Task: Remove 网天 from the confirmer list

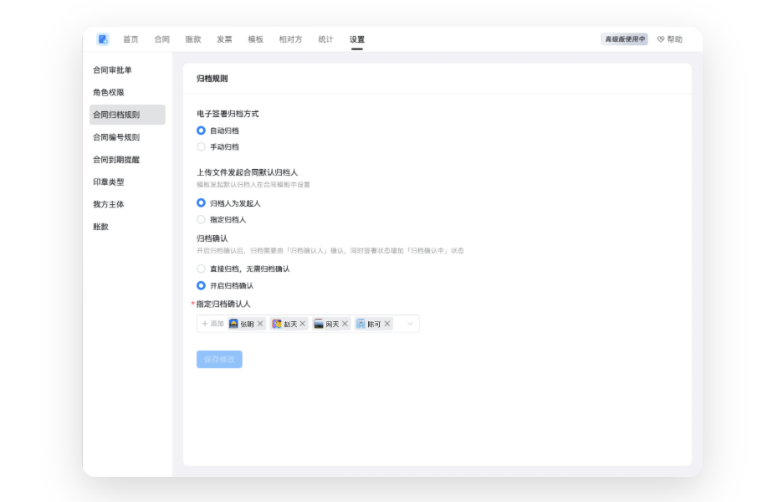Action: (345, 324)
